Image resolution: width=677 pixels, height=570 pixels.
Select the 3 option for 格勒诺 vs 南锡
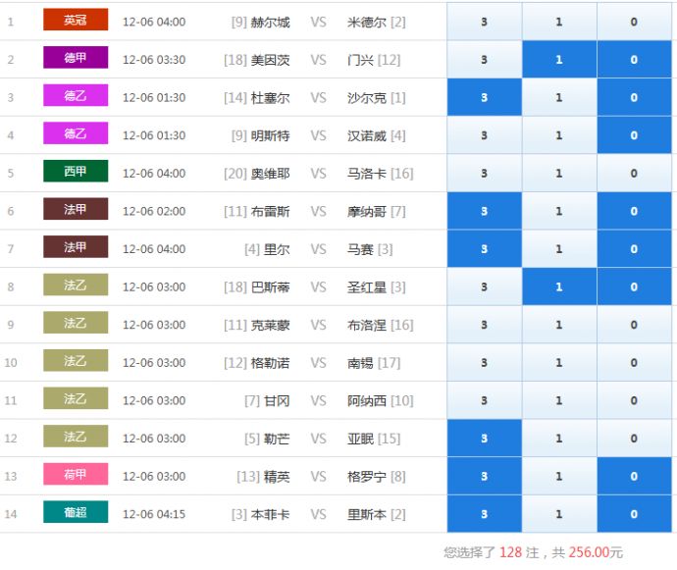[x=484, y=363]
